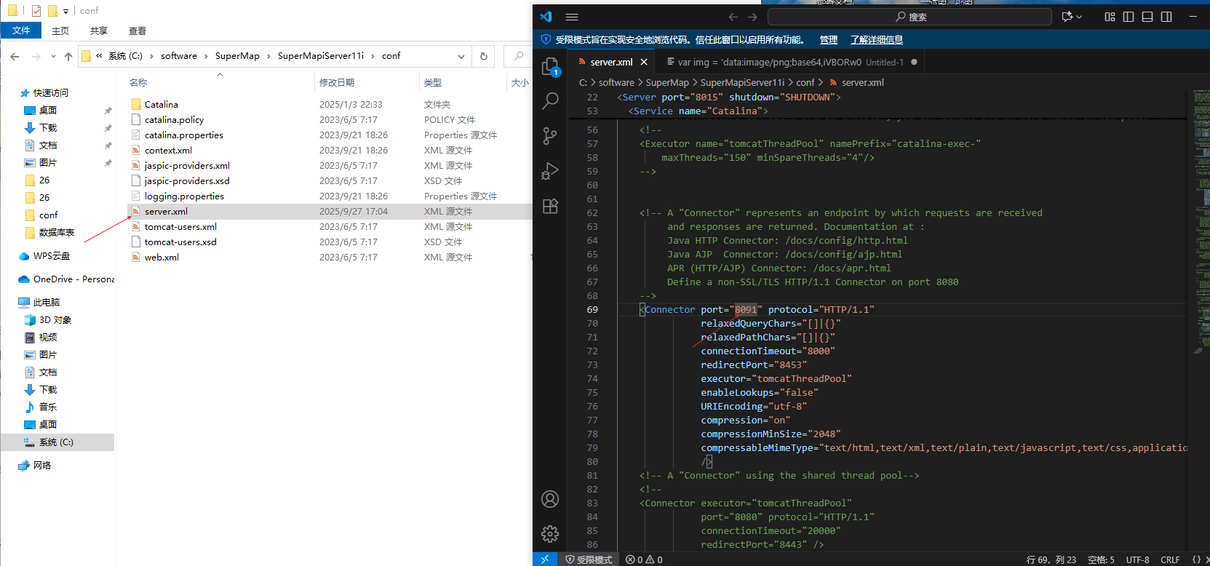Open the Run and Debug view

(550, 171)
